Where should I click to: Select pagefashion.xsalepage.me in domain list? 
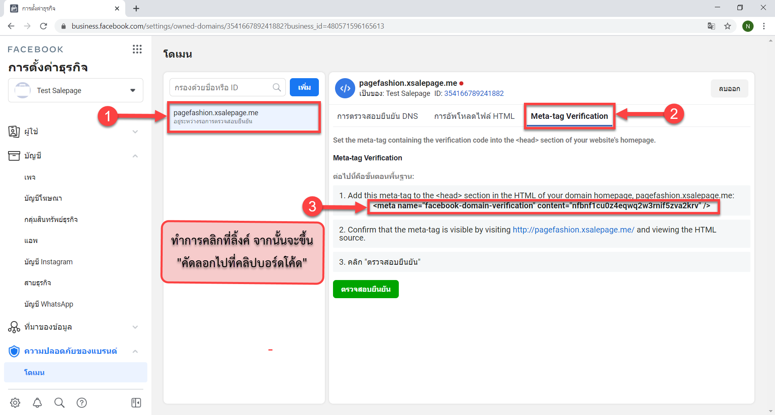pyautogui.click(x=244, y=117)
